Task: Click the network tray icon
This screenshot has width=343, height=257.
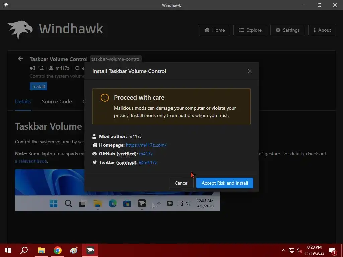Action: click(292, 250)
